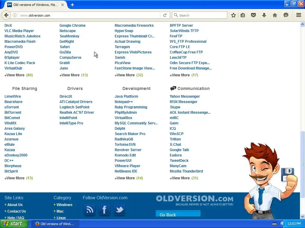Open the Realtek AC'97 Driver link

coord(77,113)
